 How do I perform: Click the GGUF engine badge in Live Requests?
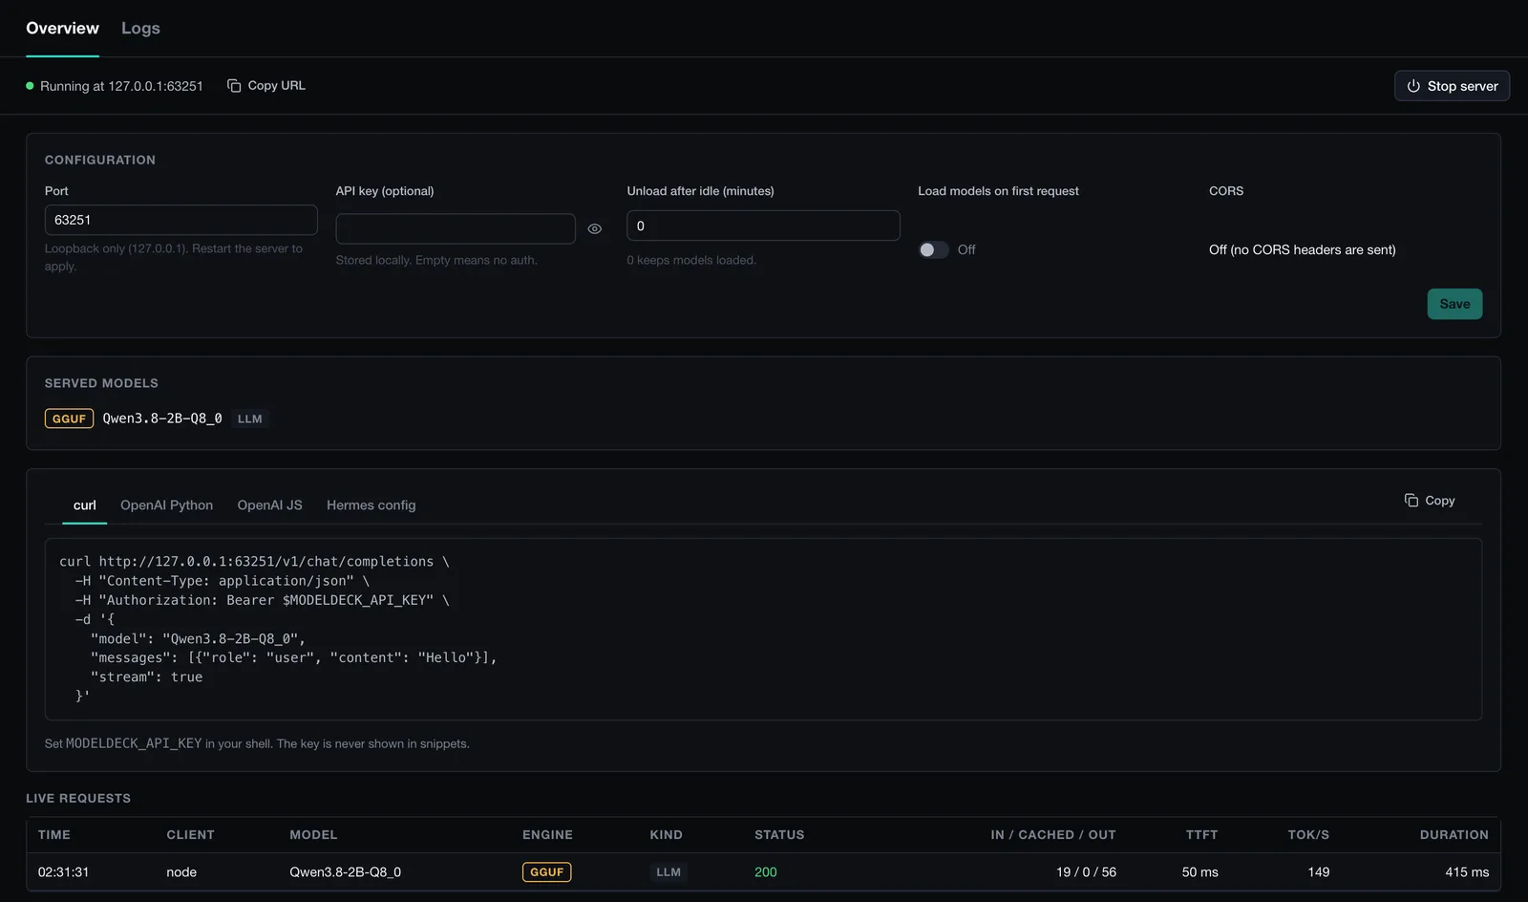[x=547, y=871]
